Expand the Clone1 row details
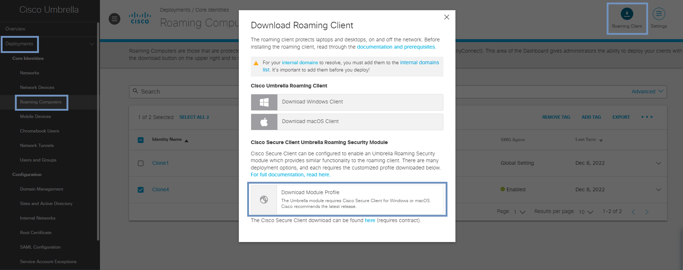The height and width of the screenshot is (270, 683). pyautogui.click(x=658, y=163)
